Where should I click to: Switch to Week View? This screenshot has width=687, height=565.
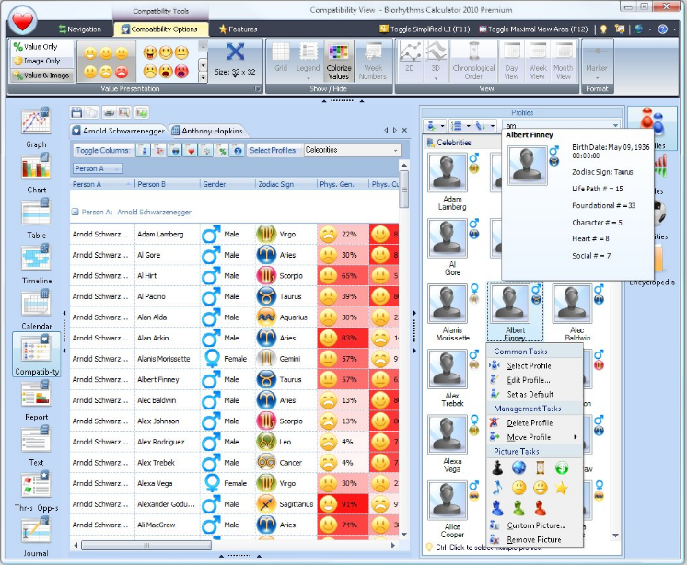(538, 60)
